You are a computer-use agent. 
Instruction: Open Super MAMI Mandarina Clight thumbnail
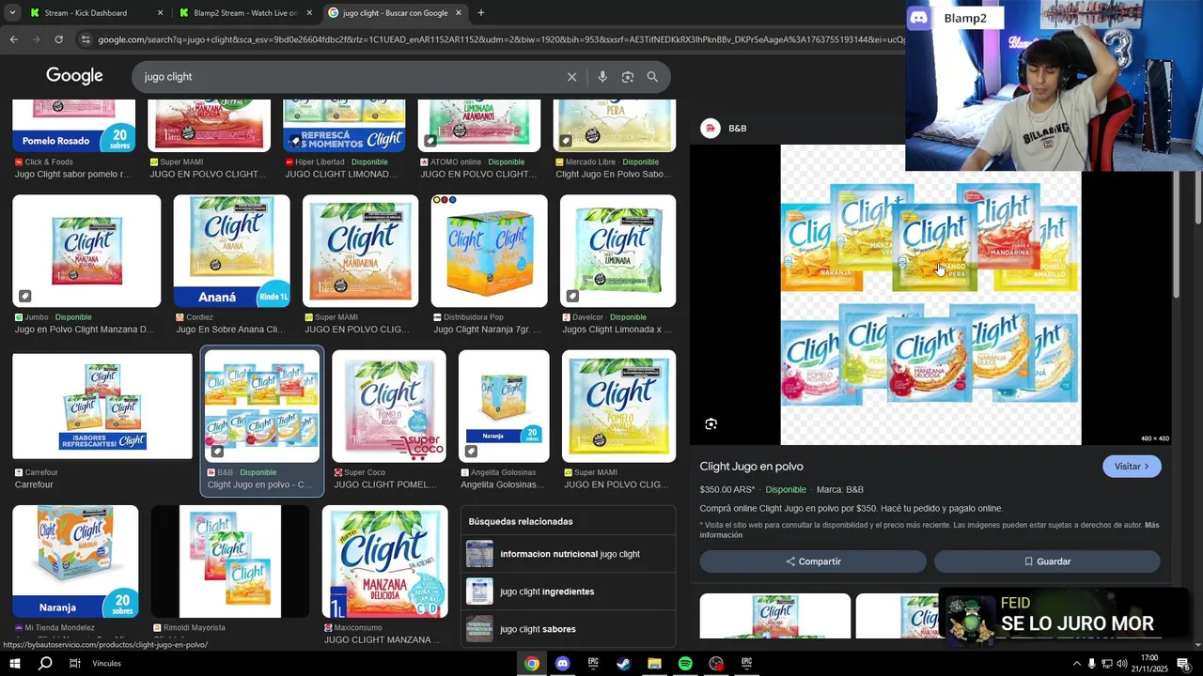(360, 251)
